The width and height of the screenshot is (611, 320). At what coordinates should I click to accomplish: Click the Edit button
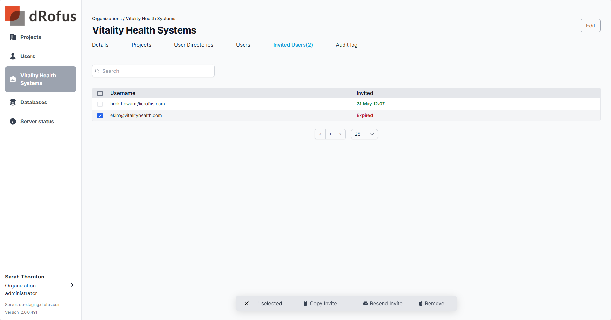point(590,26)
